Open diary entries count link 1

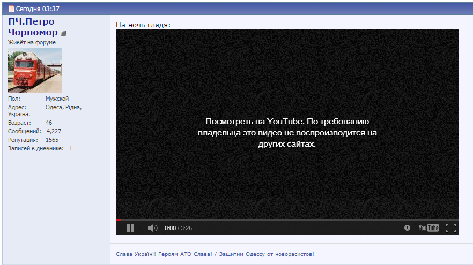(x=71, y=148)
